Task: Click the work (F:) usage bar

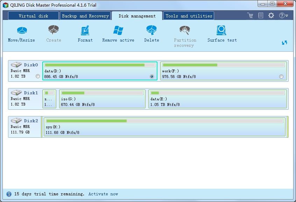Action: (x=224, y=65)
